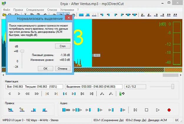This screenshot has width=184, height=124.
Task: Stop playback with the square button
Action: point(146,110)
